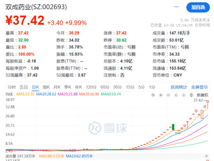The height and width of the screenshot is (161, 214).
Task: Click the 跌停 30.62 value
Action: 121,40
